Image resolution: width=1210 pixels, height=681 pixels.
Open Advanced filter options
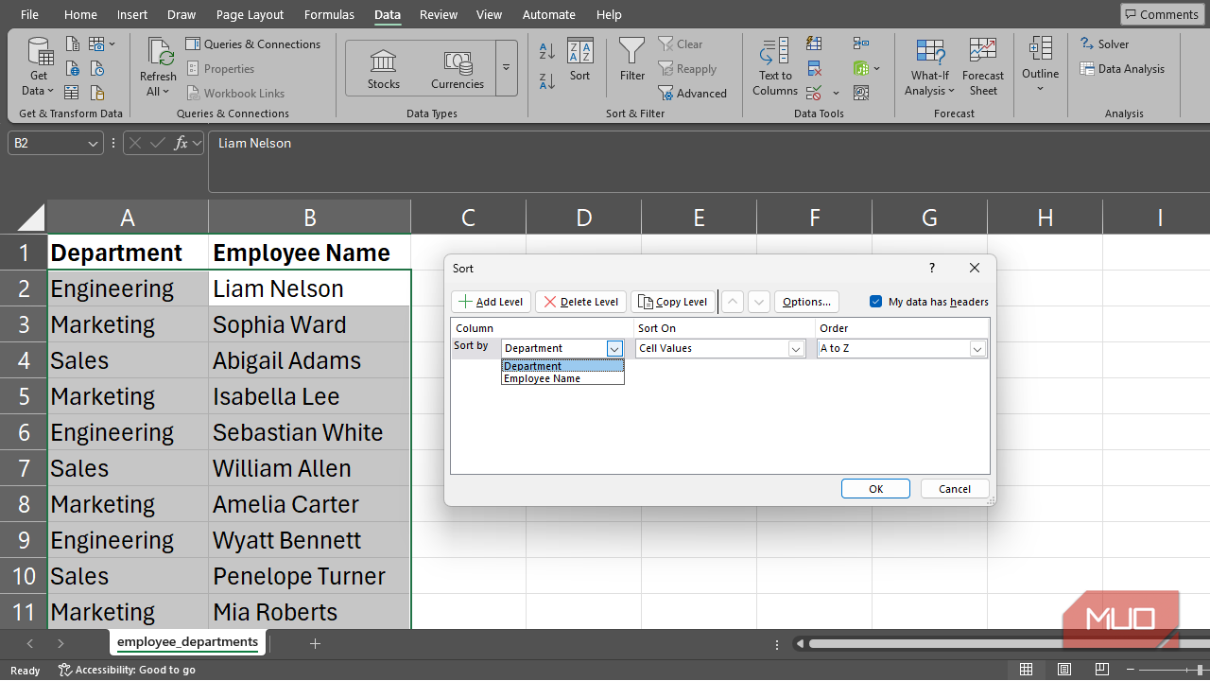(693, 94)
